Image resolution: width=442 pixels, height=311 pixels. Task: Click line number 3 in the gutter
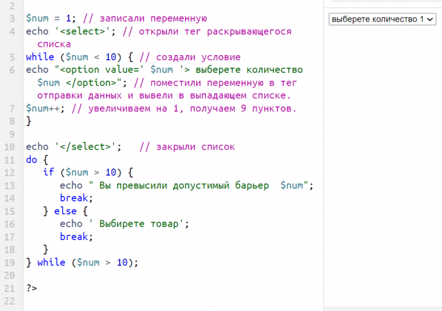[x=12, y=19]
